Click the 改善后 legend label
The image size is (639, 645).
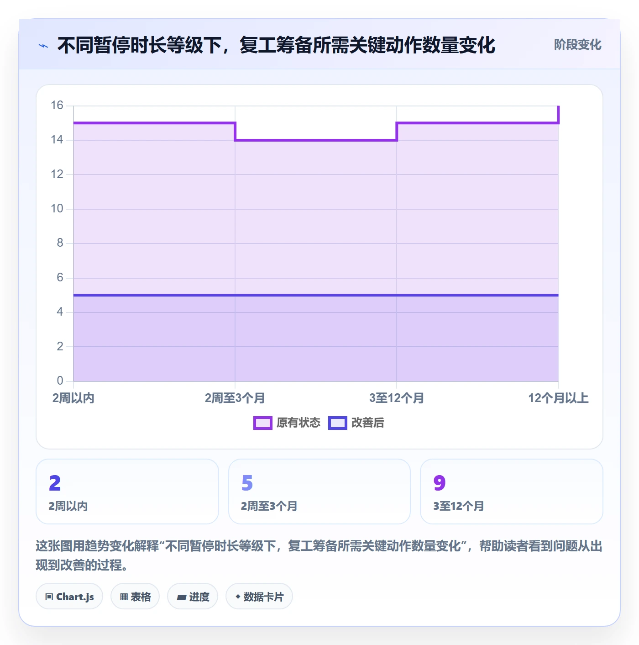(x=367, y=423)
